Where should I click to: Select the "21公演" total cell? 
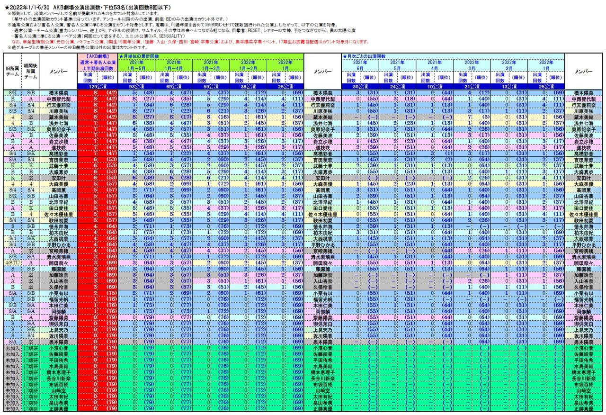[472, 87]
